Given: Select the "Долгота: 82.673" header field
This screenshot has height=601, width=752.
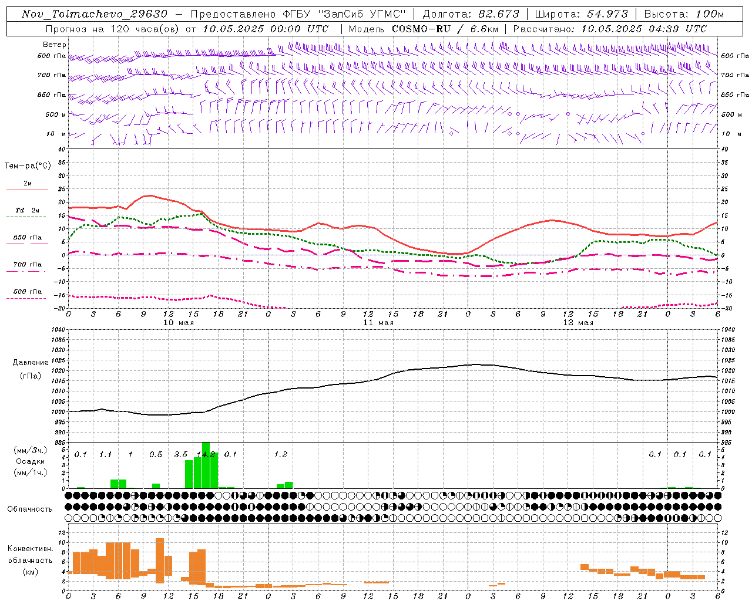Looking at the screenshot, I should pos(471,14).
